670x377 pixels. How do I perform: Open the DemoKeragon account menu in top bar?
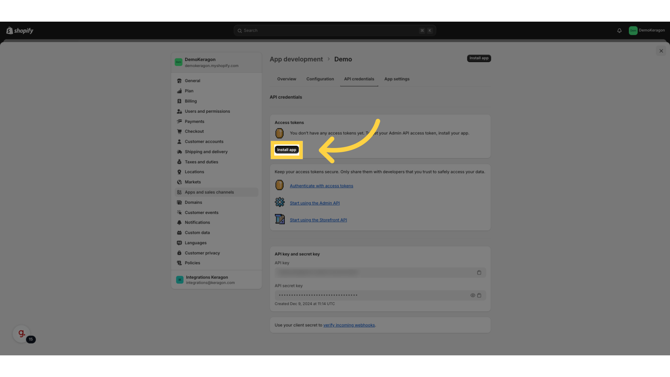[647, 30]
